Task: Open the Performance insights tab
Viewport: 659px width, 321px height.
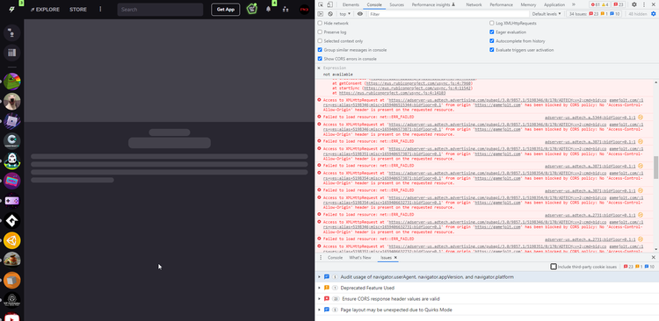Action: [433, 4]
